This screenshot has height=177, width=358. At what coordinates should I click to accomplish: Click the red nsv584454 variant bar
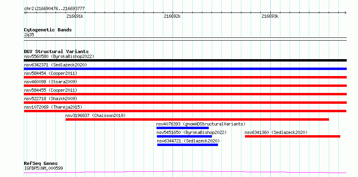click(185, 77)
